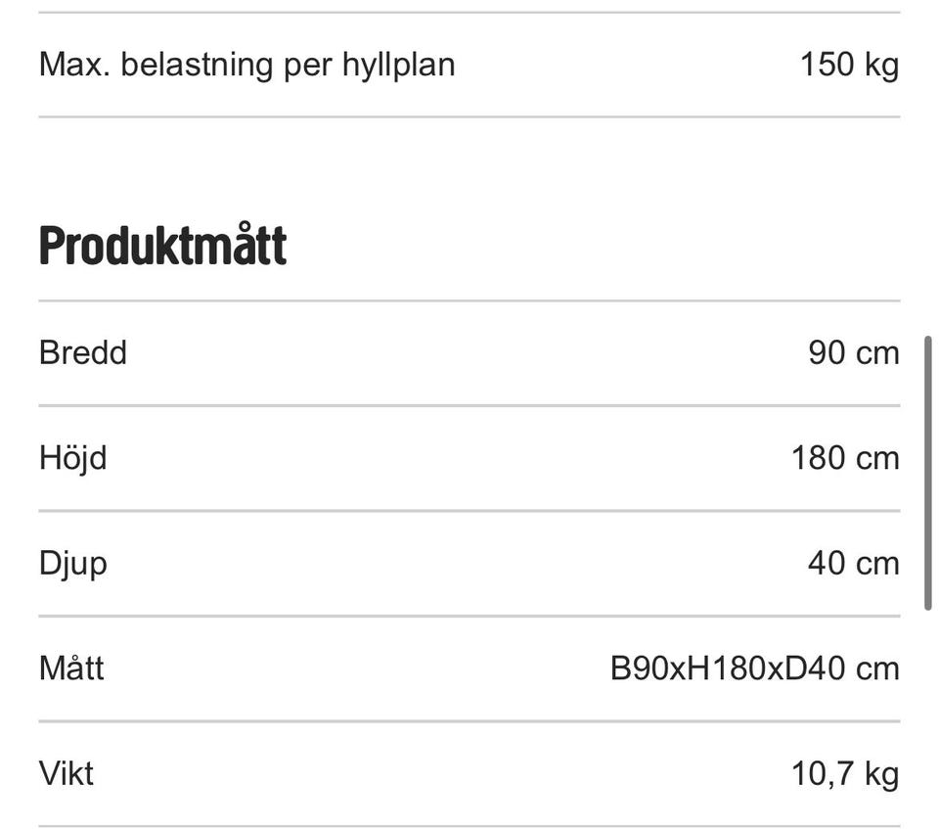Viewport: 939px width, 829px height.
Task: Select the Djup label
Action: coord(72,564)
